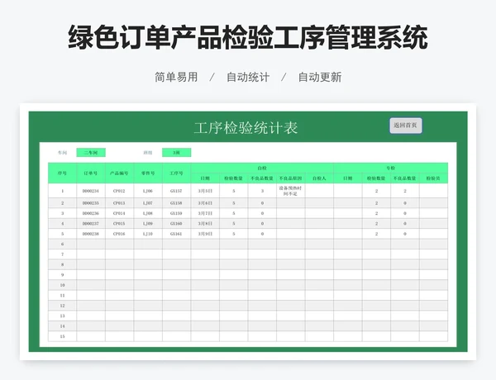Image resolution: width=496 pixels, height=380 pixels.
Task: Select date cell 3月6日
Action: pyautogui.click(x=205, y=203)
